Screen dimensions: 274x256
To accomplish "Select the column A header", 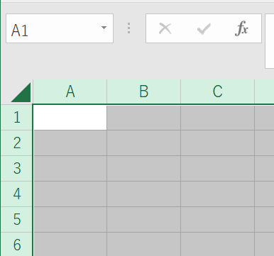I will pyautogui.click(x=70, y=91).
